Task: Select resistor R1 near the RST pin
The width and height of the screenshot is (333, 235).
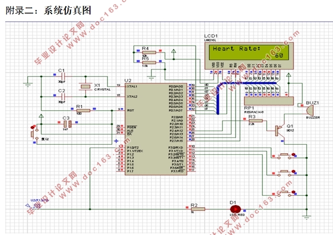Action: pos(83,111)
